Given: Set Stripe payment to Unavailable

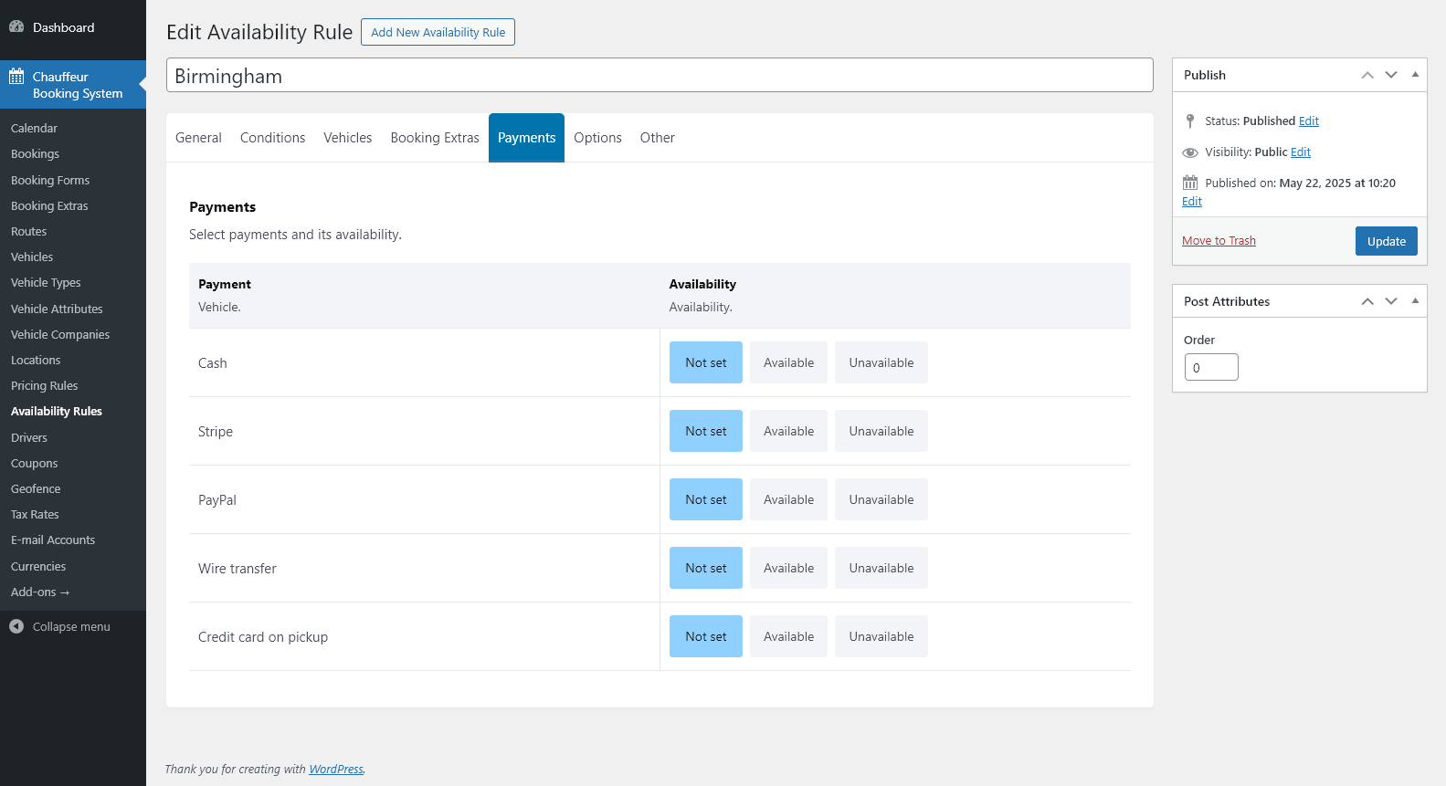Looking at the screenshot, I should (881, 431).
